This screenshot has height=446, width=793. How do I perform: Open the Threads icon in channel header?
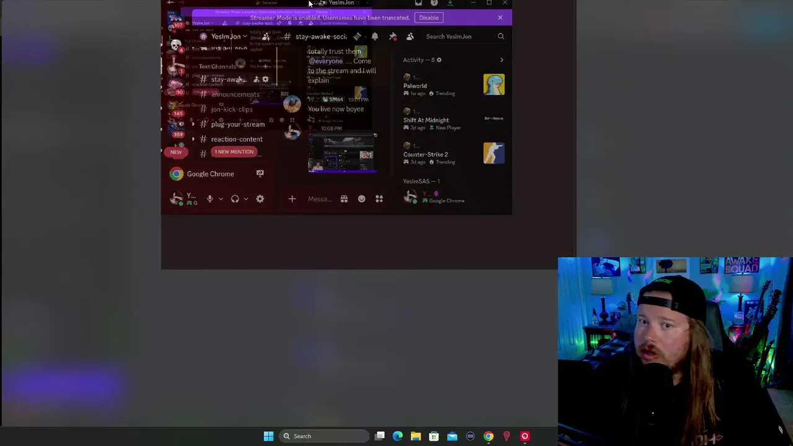click(x=357, y=37)
